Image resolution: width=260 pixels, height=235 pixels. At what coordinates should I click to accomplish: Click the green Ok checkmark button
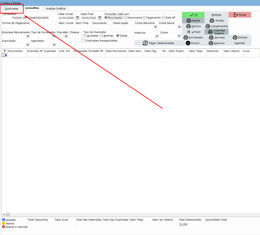[193, 15]
